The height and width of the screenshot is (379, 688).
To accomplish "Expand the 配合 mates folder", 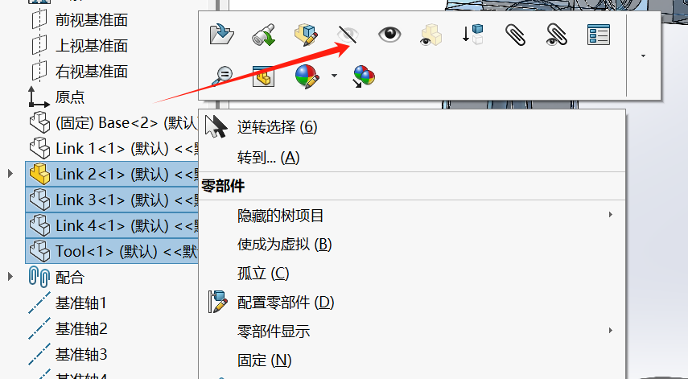I will point(10,277).
